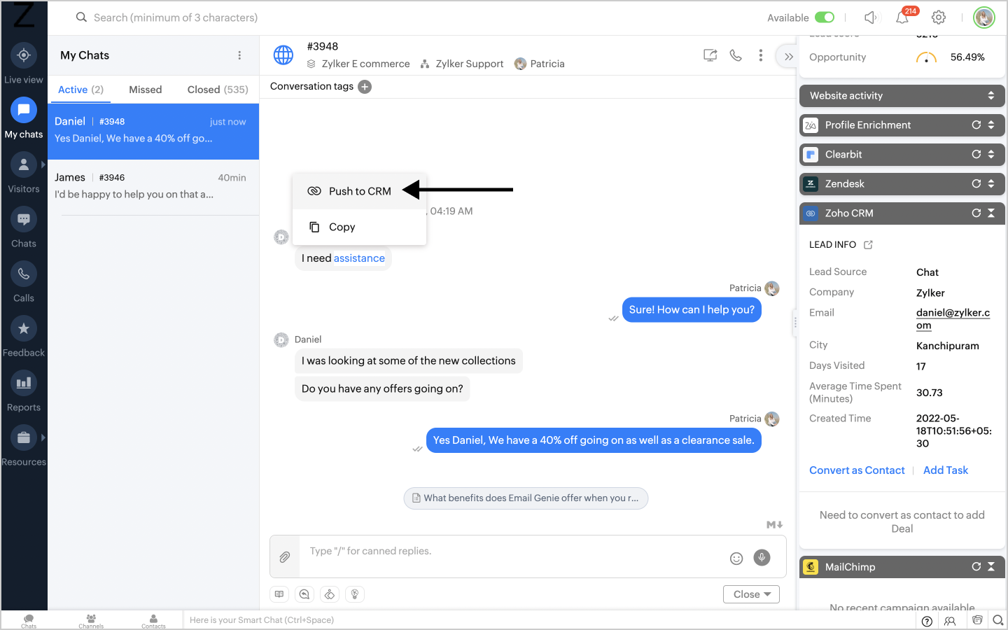This screenshot has width=1008, height=630.
Task: Collapse the Zoho CRM section
Action: (x=991, y=213)
